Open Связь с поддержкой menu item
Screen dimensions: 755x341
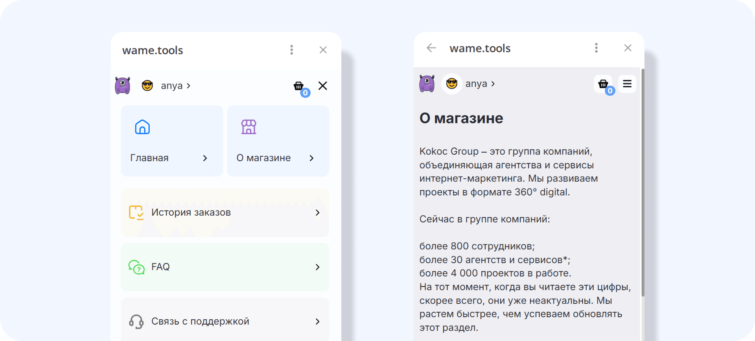[x=225, y=319]
